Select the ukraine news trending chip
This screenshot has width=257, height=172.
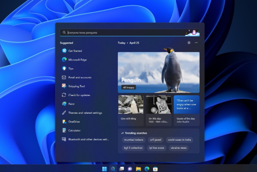[179, 148]
